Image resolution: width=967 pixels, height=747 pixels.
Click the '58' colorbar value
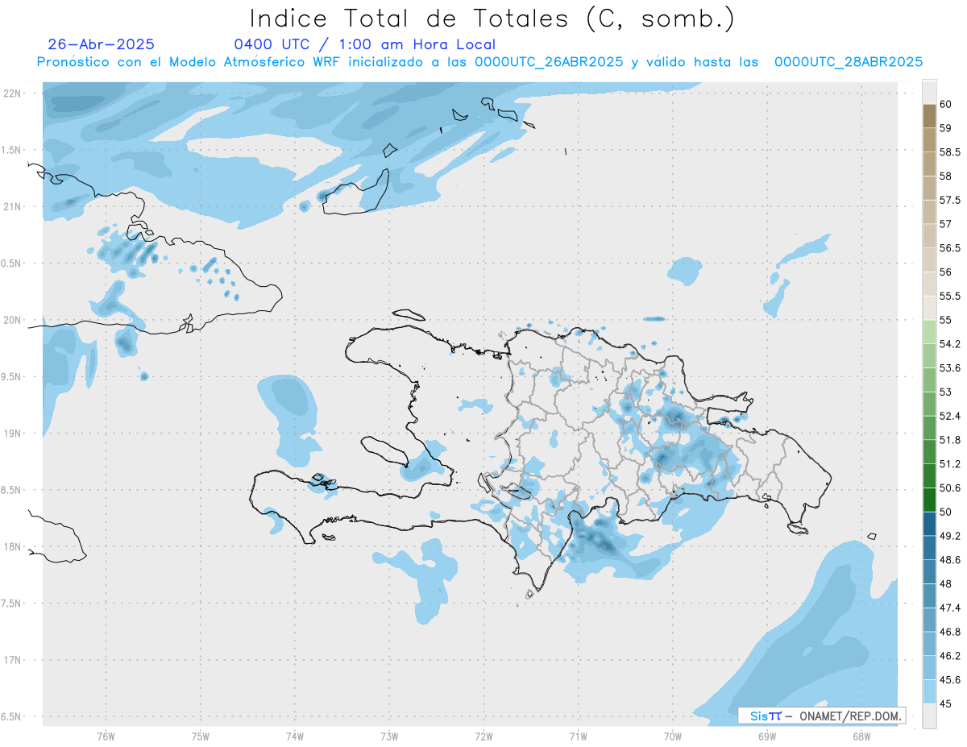coord(946,176)
